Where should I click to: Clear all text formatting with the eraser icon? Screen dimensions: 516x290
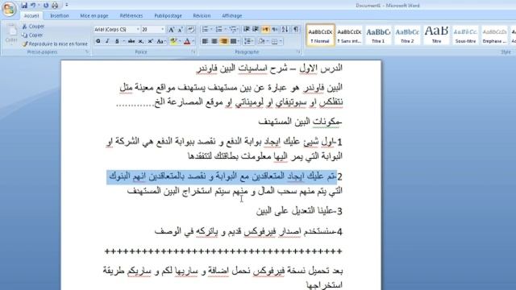pos(191,30)
